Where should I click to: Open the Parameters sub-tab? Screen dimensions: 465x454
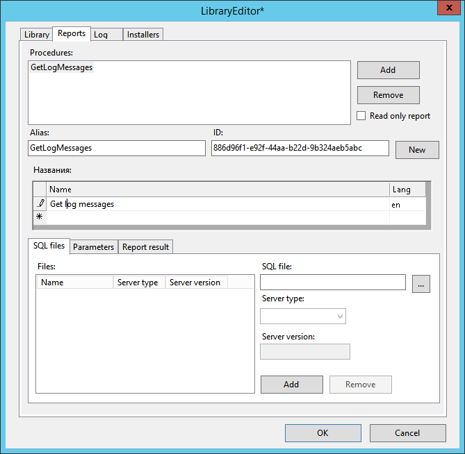[x=94, y=247]
